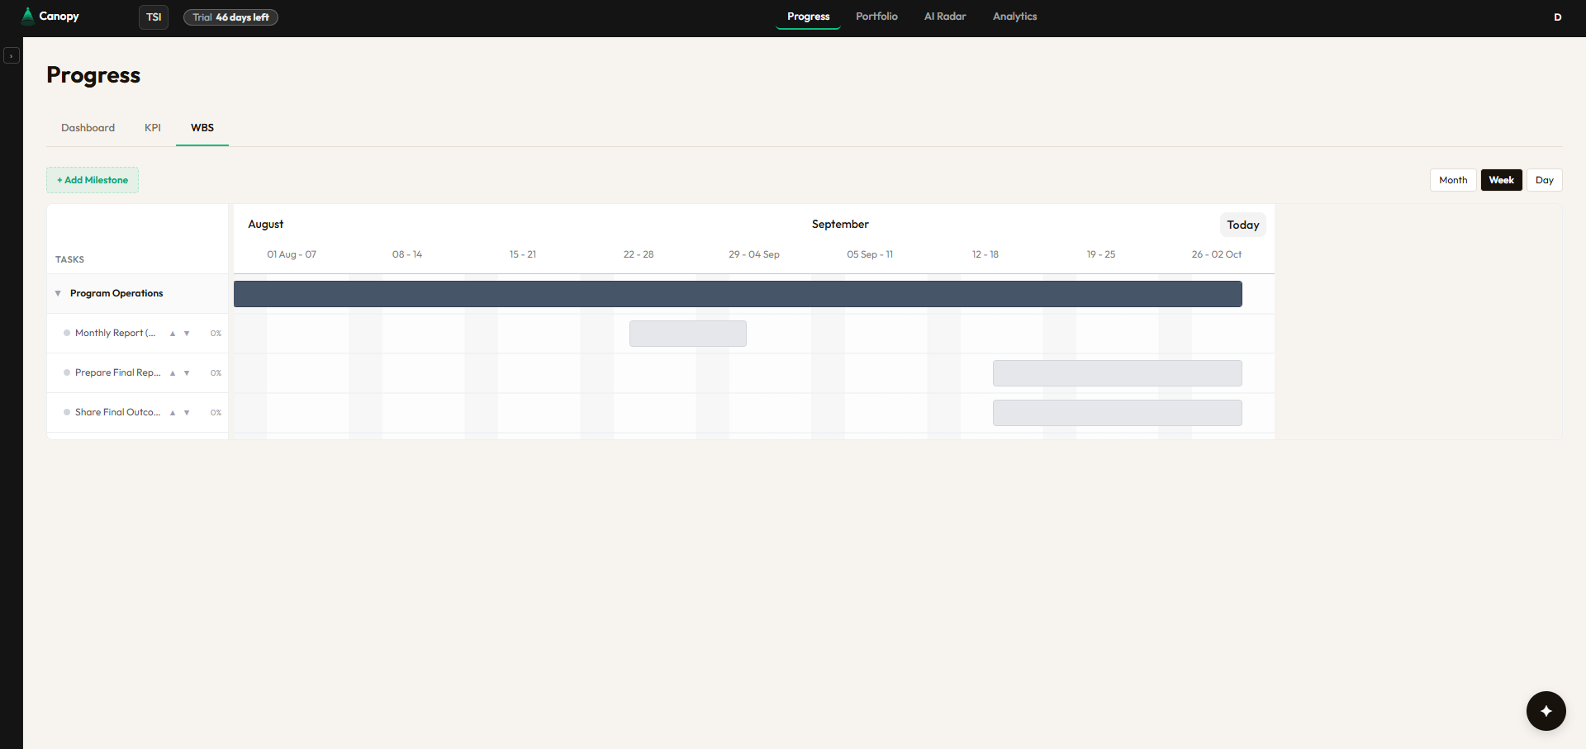Click the Program Operations Gantt bar
This screenshot has width=1586, height=749.
[738, 294]
